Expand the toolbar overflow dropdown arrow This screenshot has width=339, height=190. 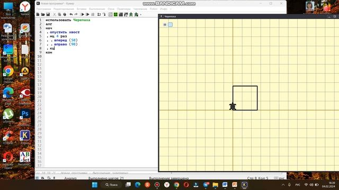(x=141, y=15)
